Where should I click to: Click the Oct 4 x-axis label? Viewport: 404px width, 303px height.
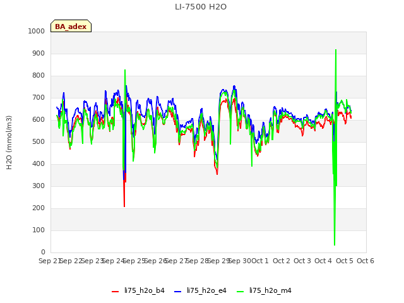click(323, 261)
